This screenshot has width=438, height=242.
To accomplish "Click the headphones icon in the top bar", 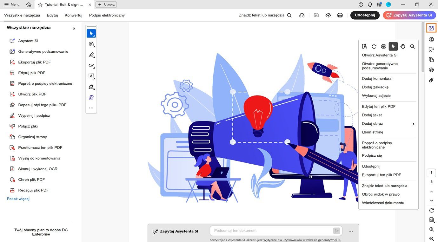I will click(x=302, y=15).
